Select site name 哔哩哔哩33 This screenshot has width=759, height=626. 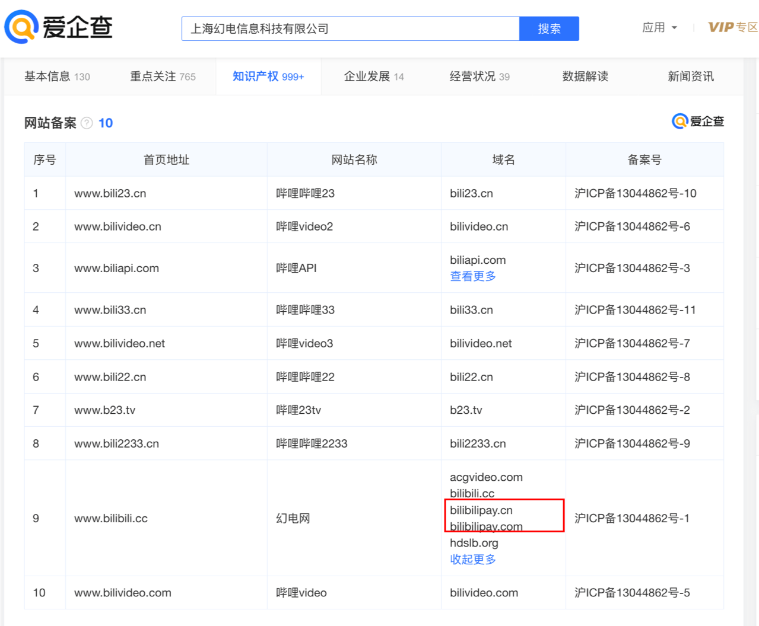point(305,310)
